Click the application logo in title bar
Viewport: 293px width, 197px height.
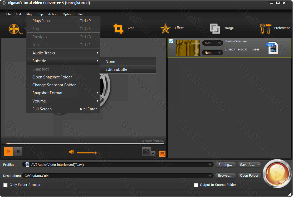click(4, 3)
